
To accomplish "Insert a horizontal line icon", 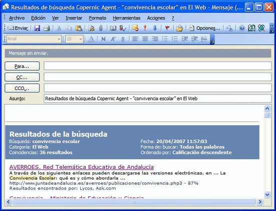I will pos(204,39).
